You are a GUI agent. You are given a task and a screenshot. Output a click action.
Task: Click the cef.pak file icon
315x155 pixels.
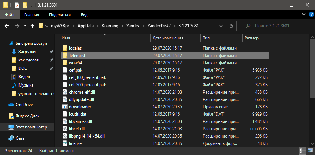click(x=65, y=70)
